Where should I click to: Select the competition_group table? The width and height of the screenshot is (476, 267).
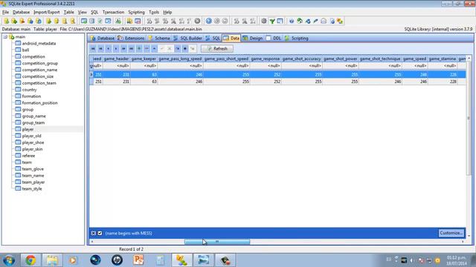(x=39, y=63)
